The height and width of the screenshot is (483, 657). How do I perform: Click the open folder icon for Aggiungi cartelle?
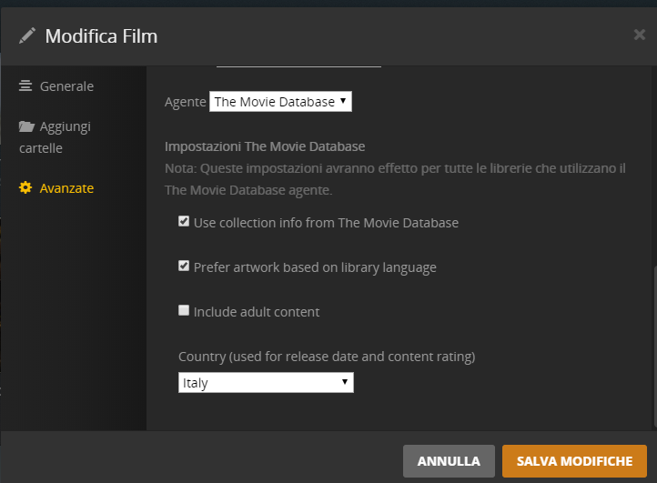[x=26, y=126]
